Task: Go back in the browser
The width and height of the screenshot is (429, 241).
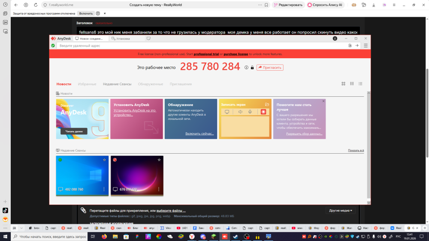Action: point(16,5)
